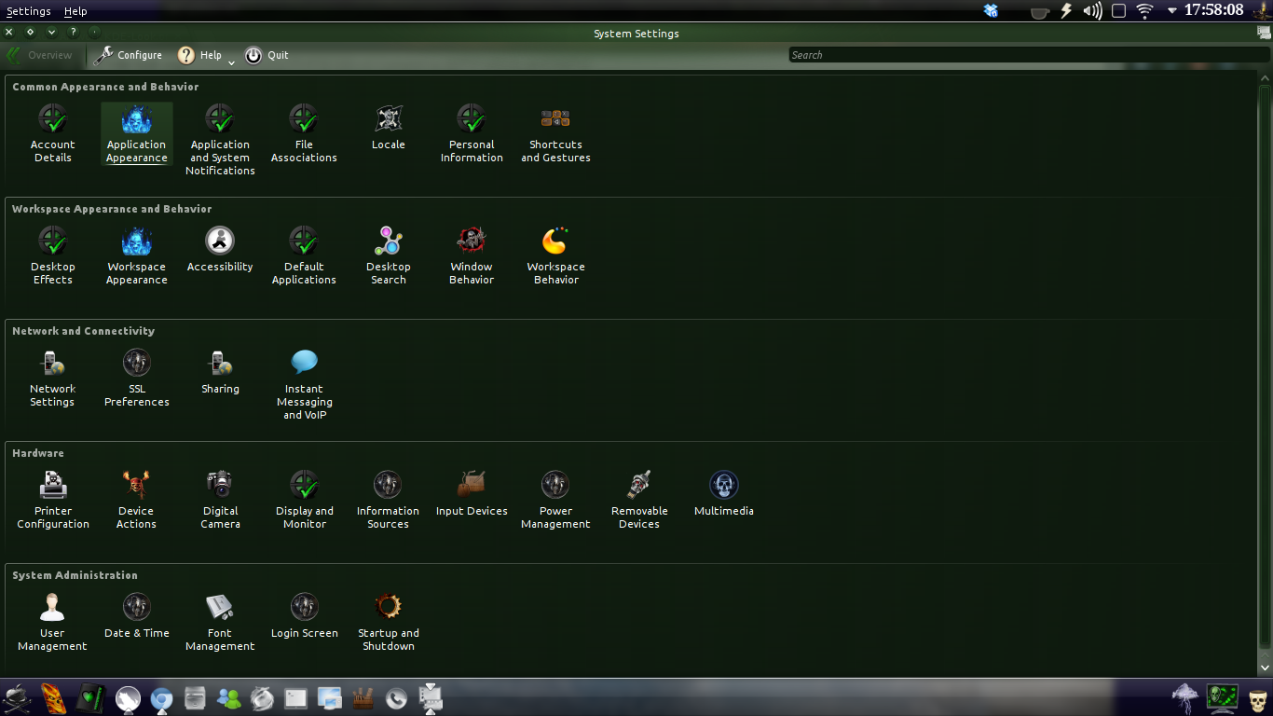Open SSL Preferences
The width and height of the screenshot is (1273, 716).
pyautogui.click(x=136, y=379)
